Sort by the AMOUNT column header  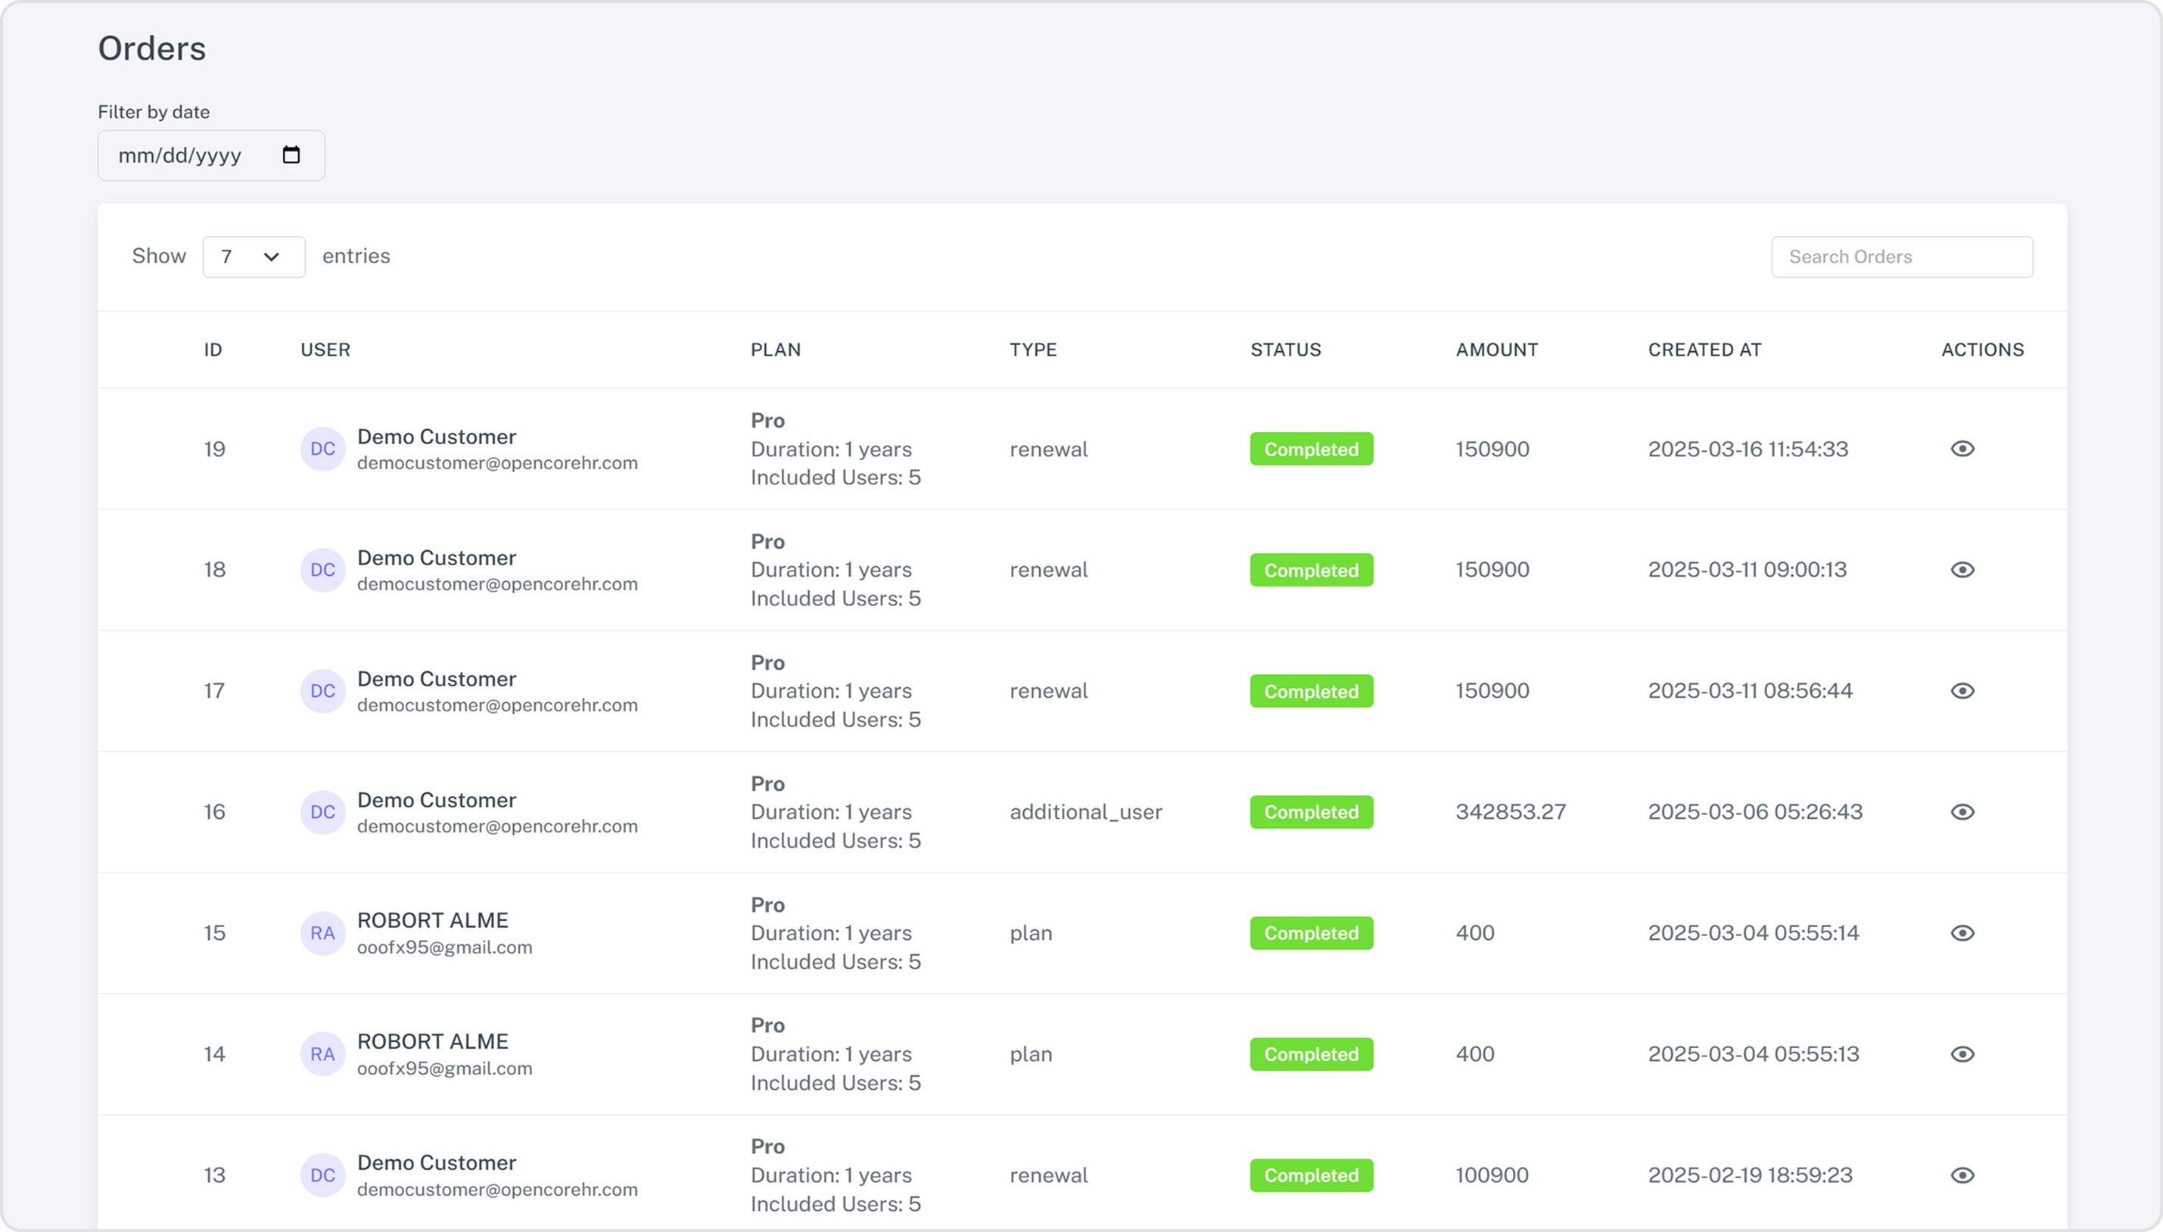click(1496, 350)
